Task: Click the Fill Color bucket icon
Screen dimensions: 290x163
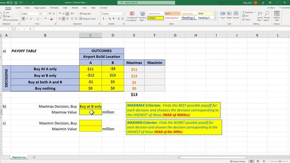Action: [x=45, y=19]
